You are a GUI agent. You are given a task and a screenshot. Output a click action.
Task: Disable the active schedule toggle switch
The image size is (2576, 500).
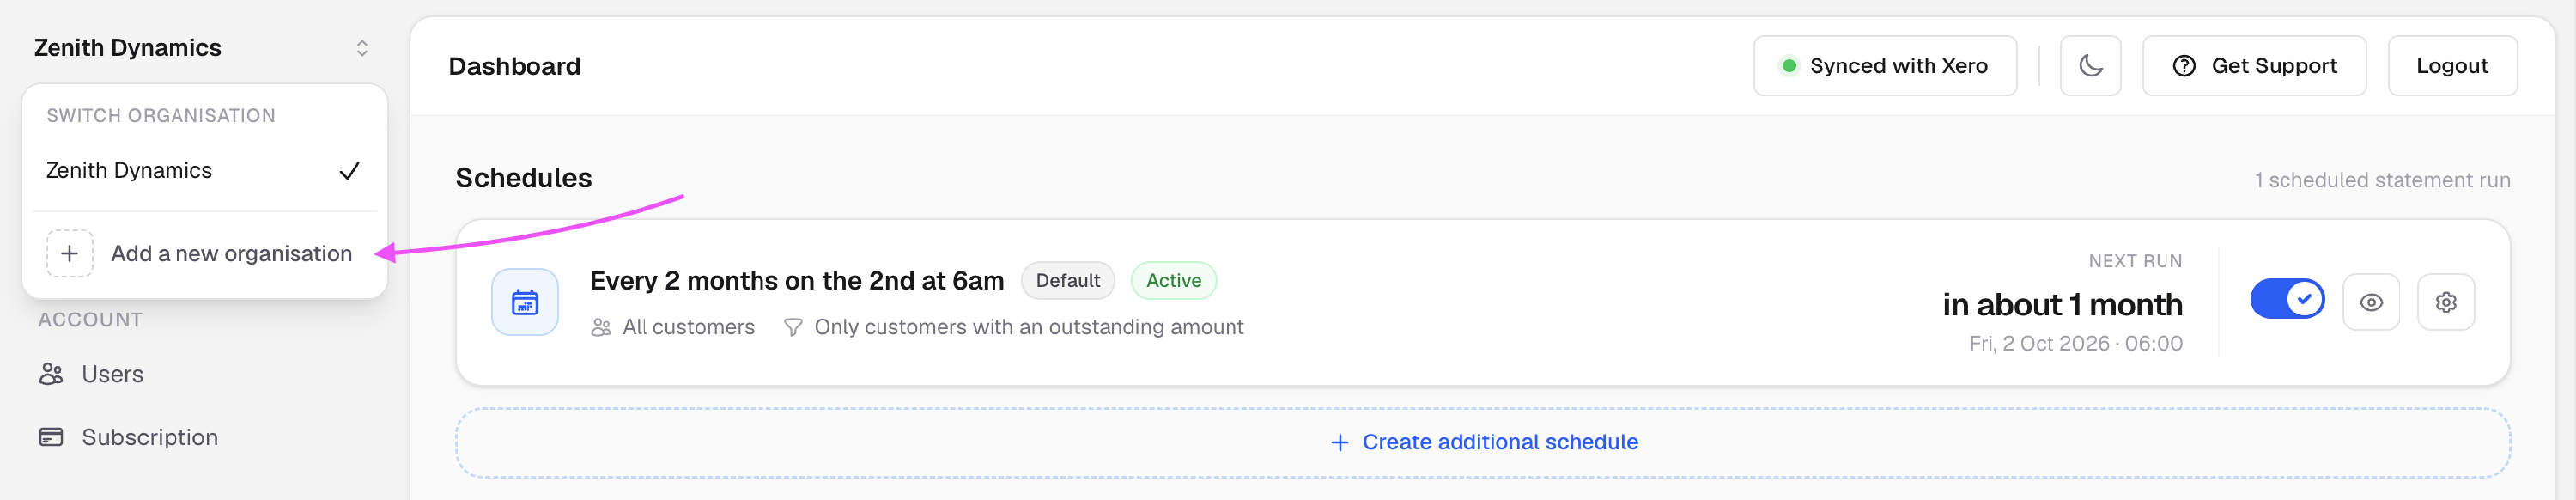[2287, 299]
